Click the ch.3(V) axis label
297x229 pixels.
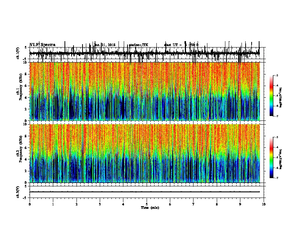click(18, 192)
